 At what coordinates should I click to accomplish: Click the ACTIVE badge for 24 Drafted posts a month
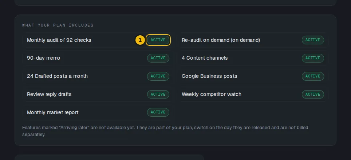point(158,76)
